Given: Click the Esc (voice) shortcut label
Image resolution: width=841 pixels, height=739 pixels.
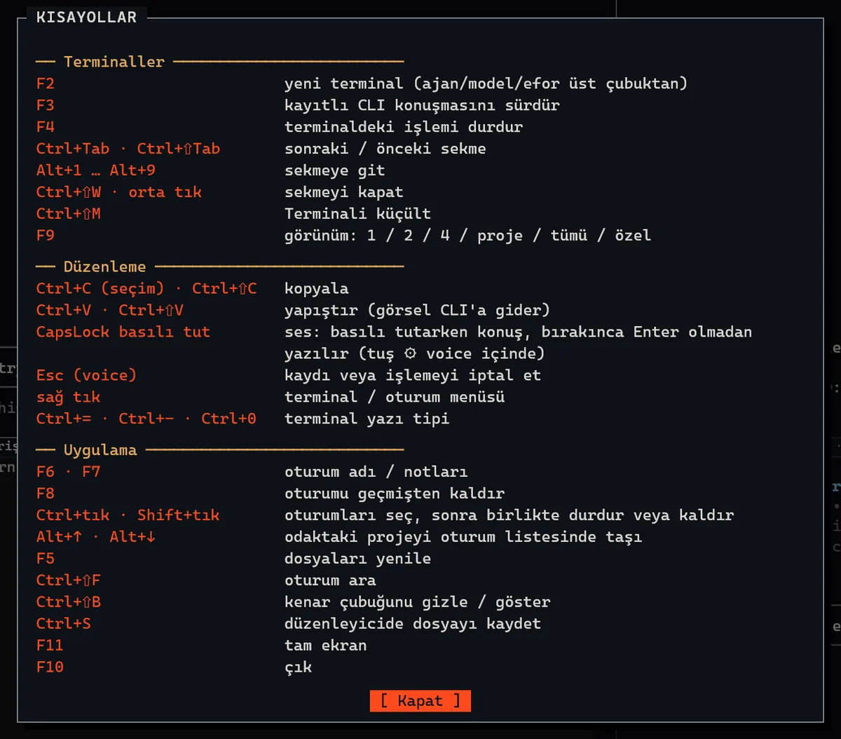Looking at the screenshot, I should pos(87,375).
